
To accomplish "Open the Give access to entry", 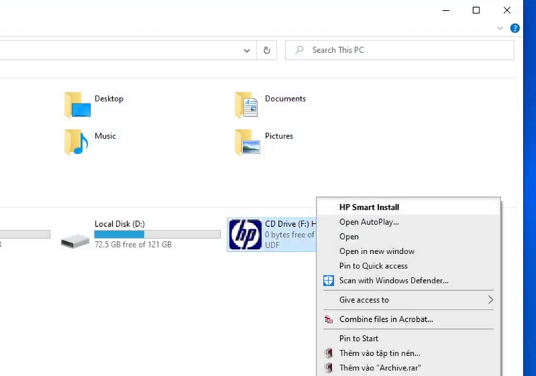I will click(409, 300).
